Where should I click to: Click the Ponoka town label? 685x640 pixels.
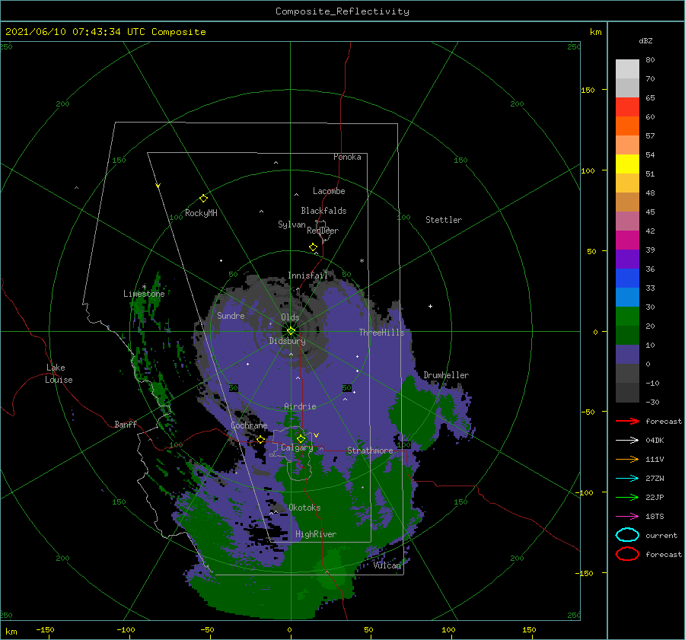[347, 157]
